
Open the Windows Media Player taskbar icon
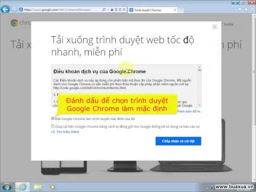[x=53, y=187]
